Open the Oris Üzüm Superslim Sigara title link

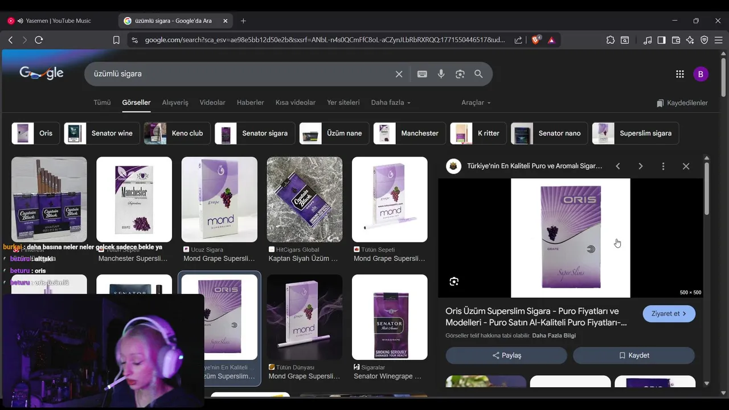tap(536, 317)
